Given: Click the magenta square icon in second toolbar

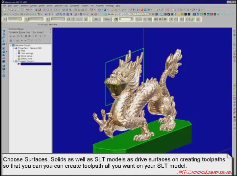Looking at the screenshot, I should click(x=212, y=14).
